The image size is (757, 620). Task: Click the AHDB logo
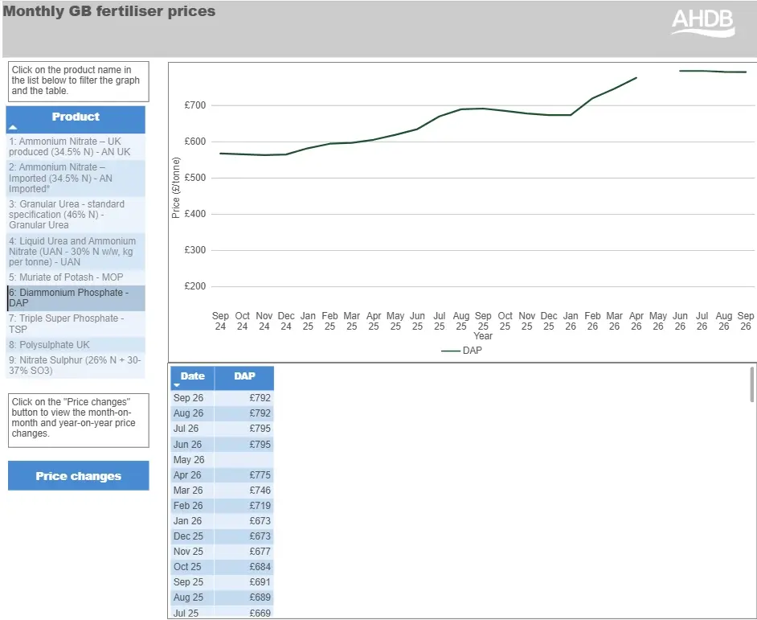(702, 23)
